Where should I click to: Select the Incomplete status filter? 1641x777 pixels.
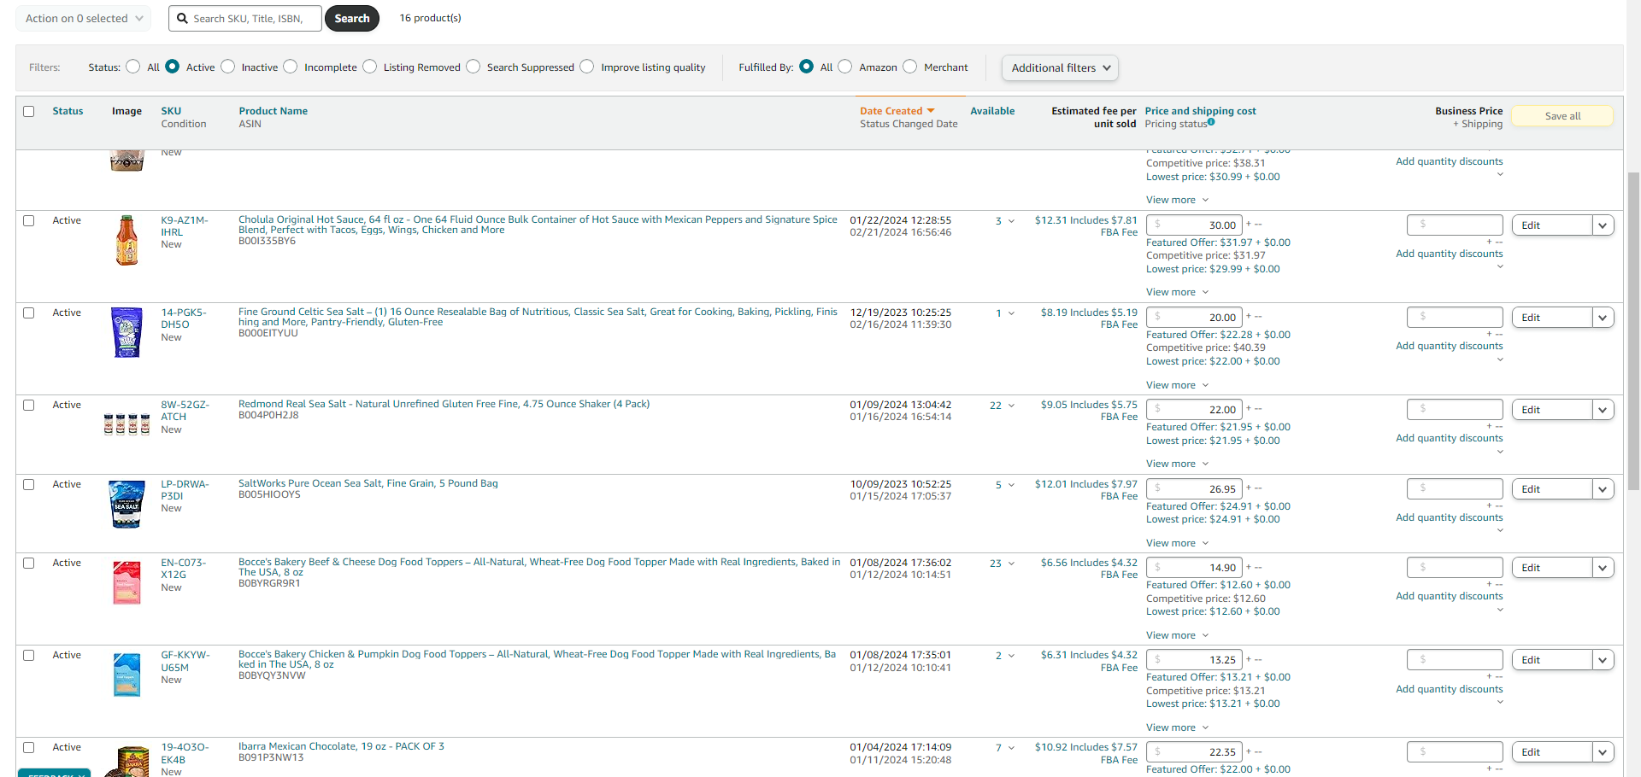tap(291, 67)
